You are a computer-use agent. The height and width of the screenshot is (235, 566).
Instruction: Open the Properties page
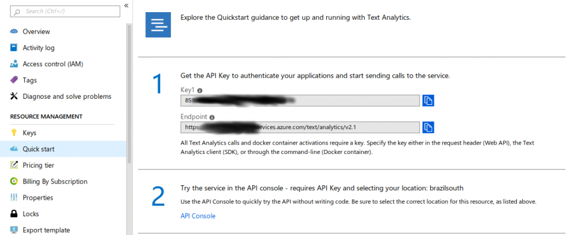(38, 198)
